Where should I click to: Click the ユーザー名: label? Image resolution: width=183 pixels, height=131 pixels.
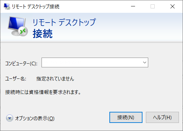click(x=16, y=79)
